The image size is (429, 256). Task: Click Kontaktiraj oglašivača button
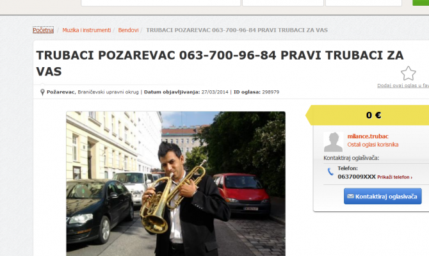(382, 196)
